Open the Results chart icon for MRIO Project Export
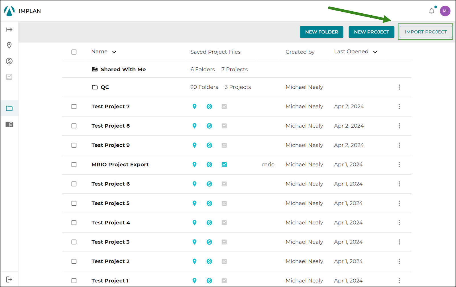Screen dimensions: 456x287 pos(224,165)
